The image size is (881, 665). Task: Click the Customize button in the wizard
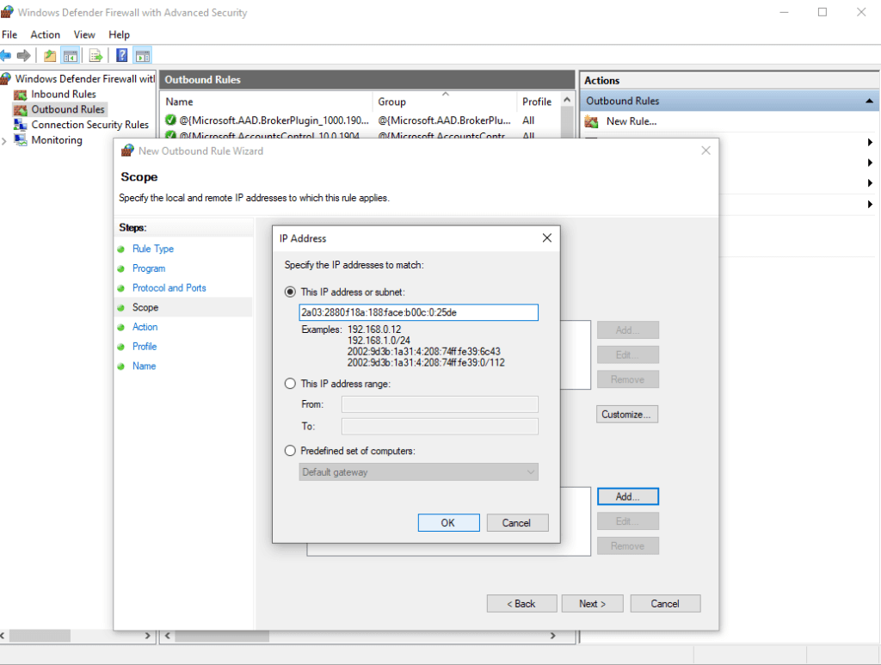[626, 414]
